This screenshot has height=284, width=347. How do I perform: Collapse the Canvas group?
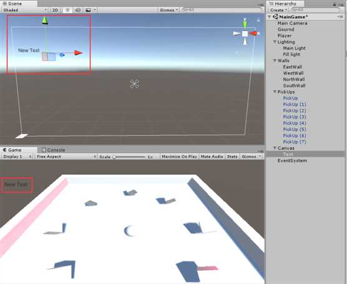pos(275,148)
